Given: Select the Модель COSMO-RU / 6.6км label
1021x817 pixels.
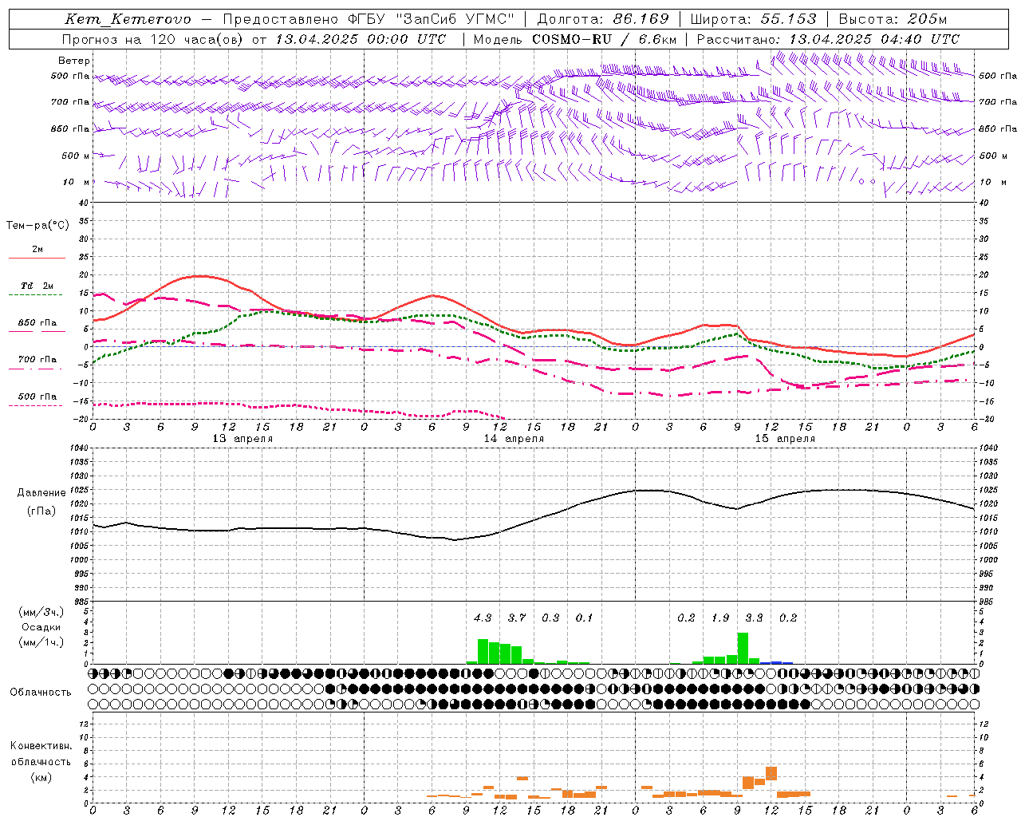Looking at the screenshot, I should pyautogui.click(x=575, y=39).
